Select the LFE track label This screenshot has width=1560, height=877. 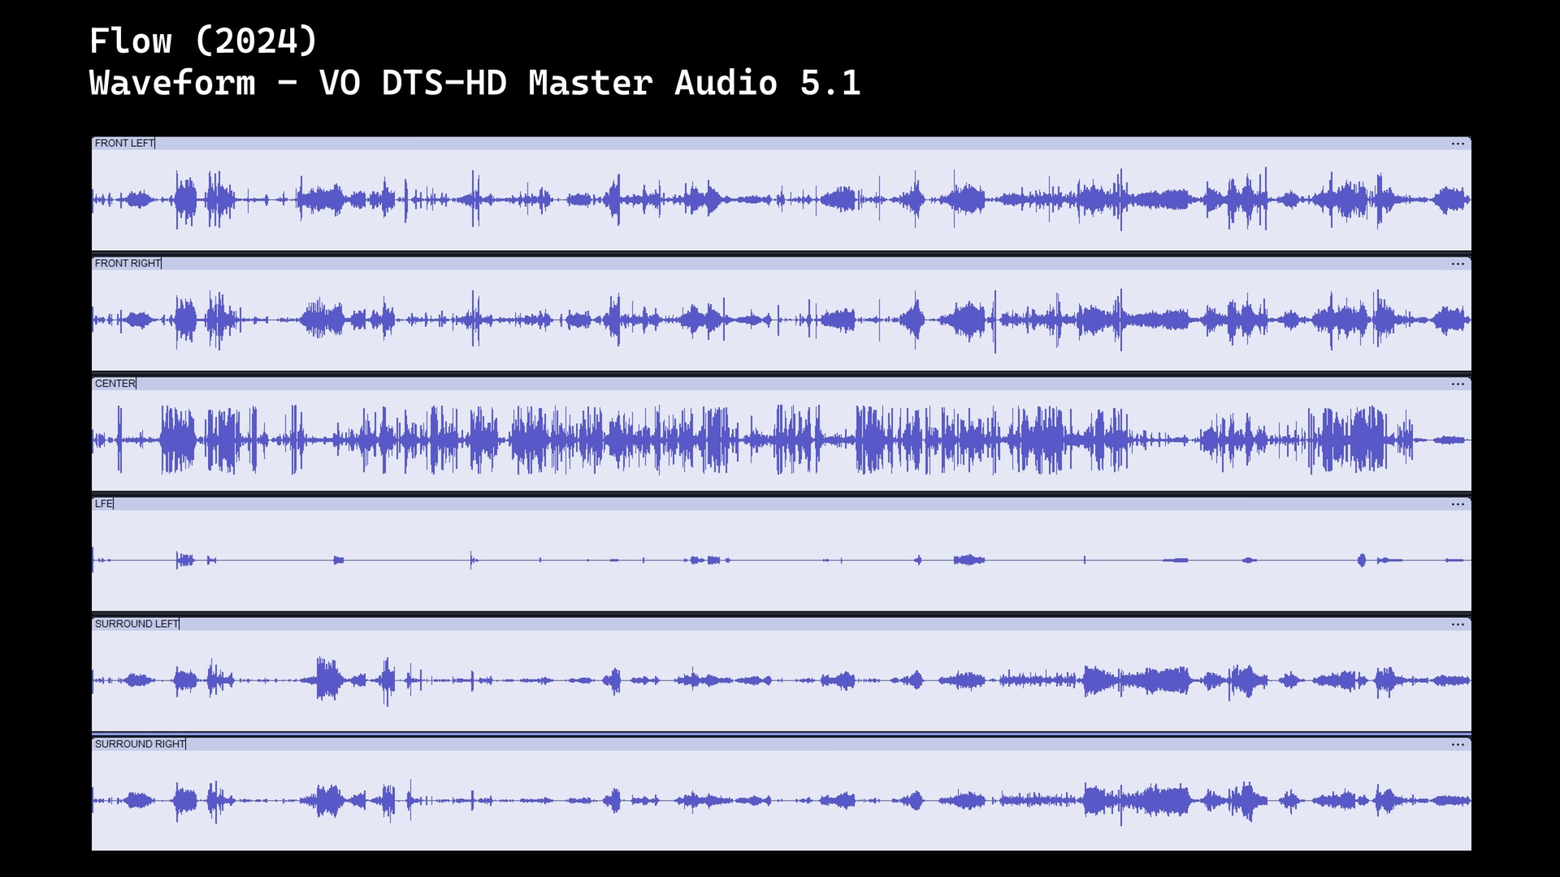point(104,503)
